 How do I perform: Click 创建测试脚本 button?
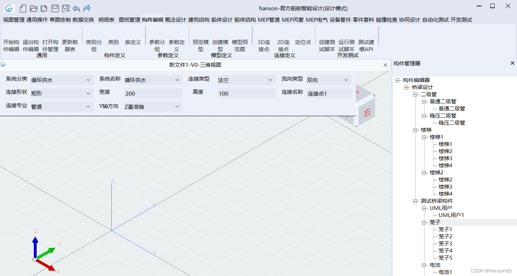click(x=327, y=45)
